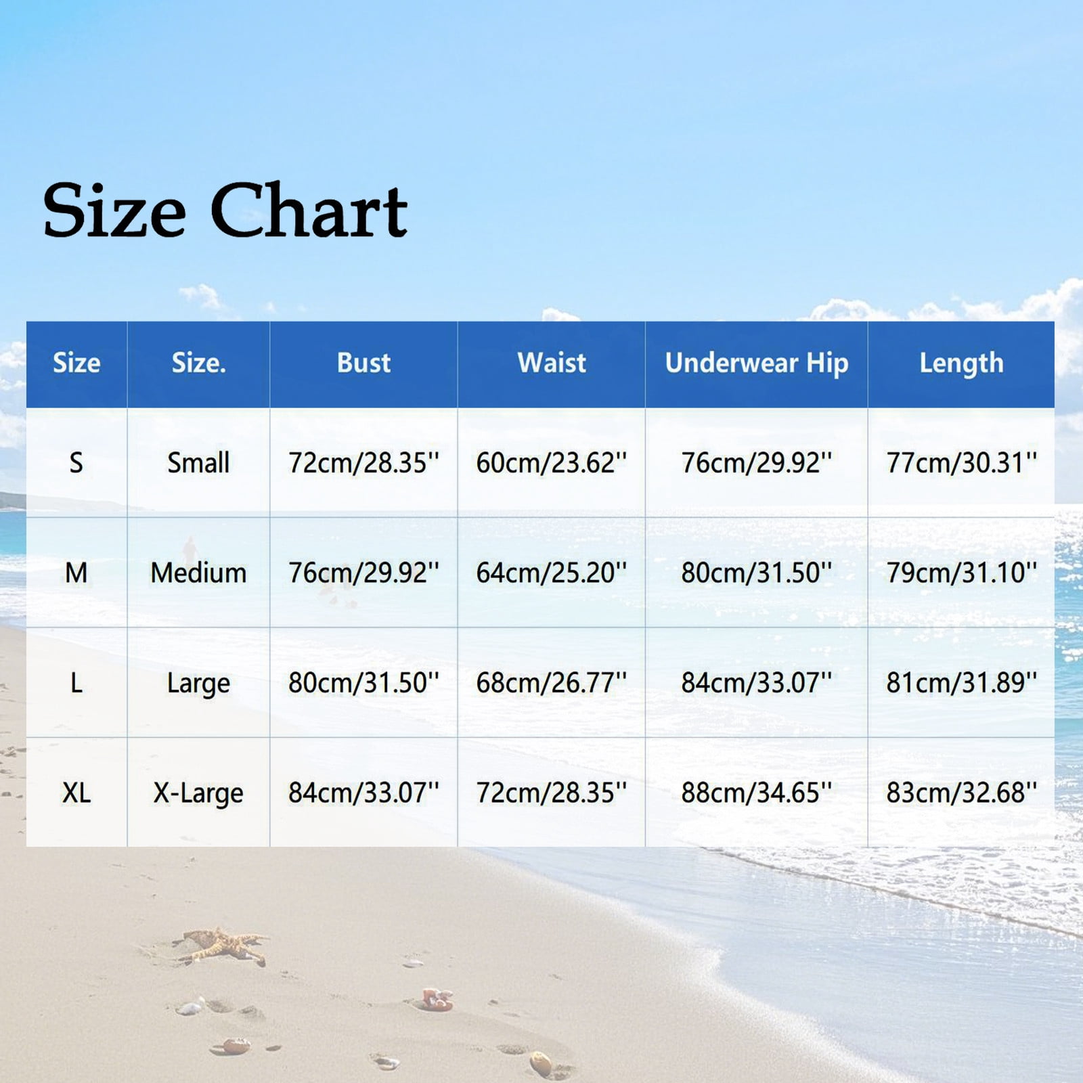Image resolution: width=1083 pixels, height=1083 pixels.
Task: Select the Medium label cell
Action: pyautogui.click(x=198, y=573)
